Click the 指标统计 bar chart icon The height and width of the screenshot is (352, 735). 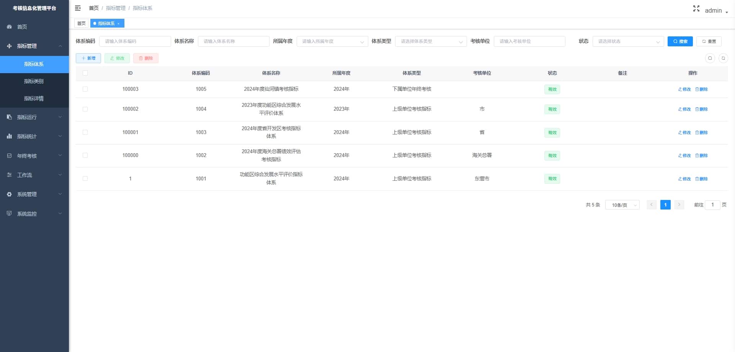(9, 136)
